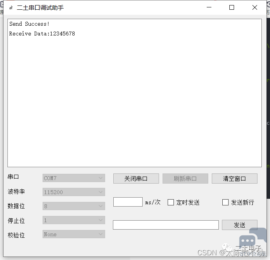This screenshot has height=260, width=270.
Task: Focus the ms/次 interval input field
Action: tap(128, 202)
